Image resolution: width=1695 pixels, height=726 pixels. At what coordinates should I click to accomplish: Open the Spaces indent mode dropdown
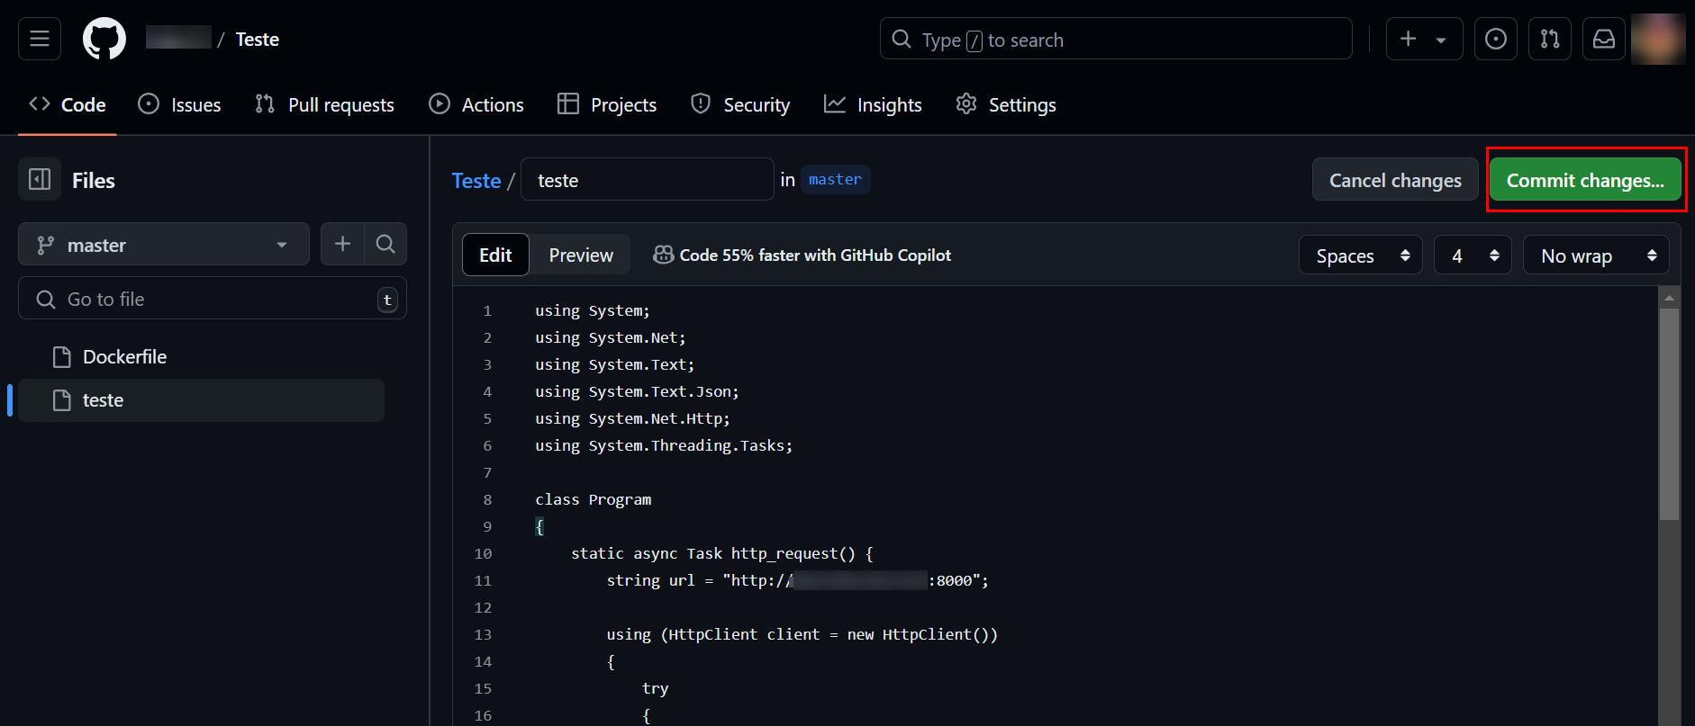coord(1360,255)
